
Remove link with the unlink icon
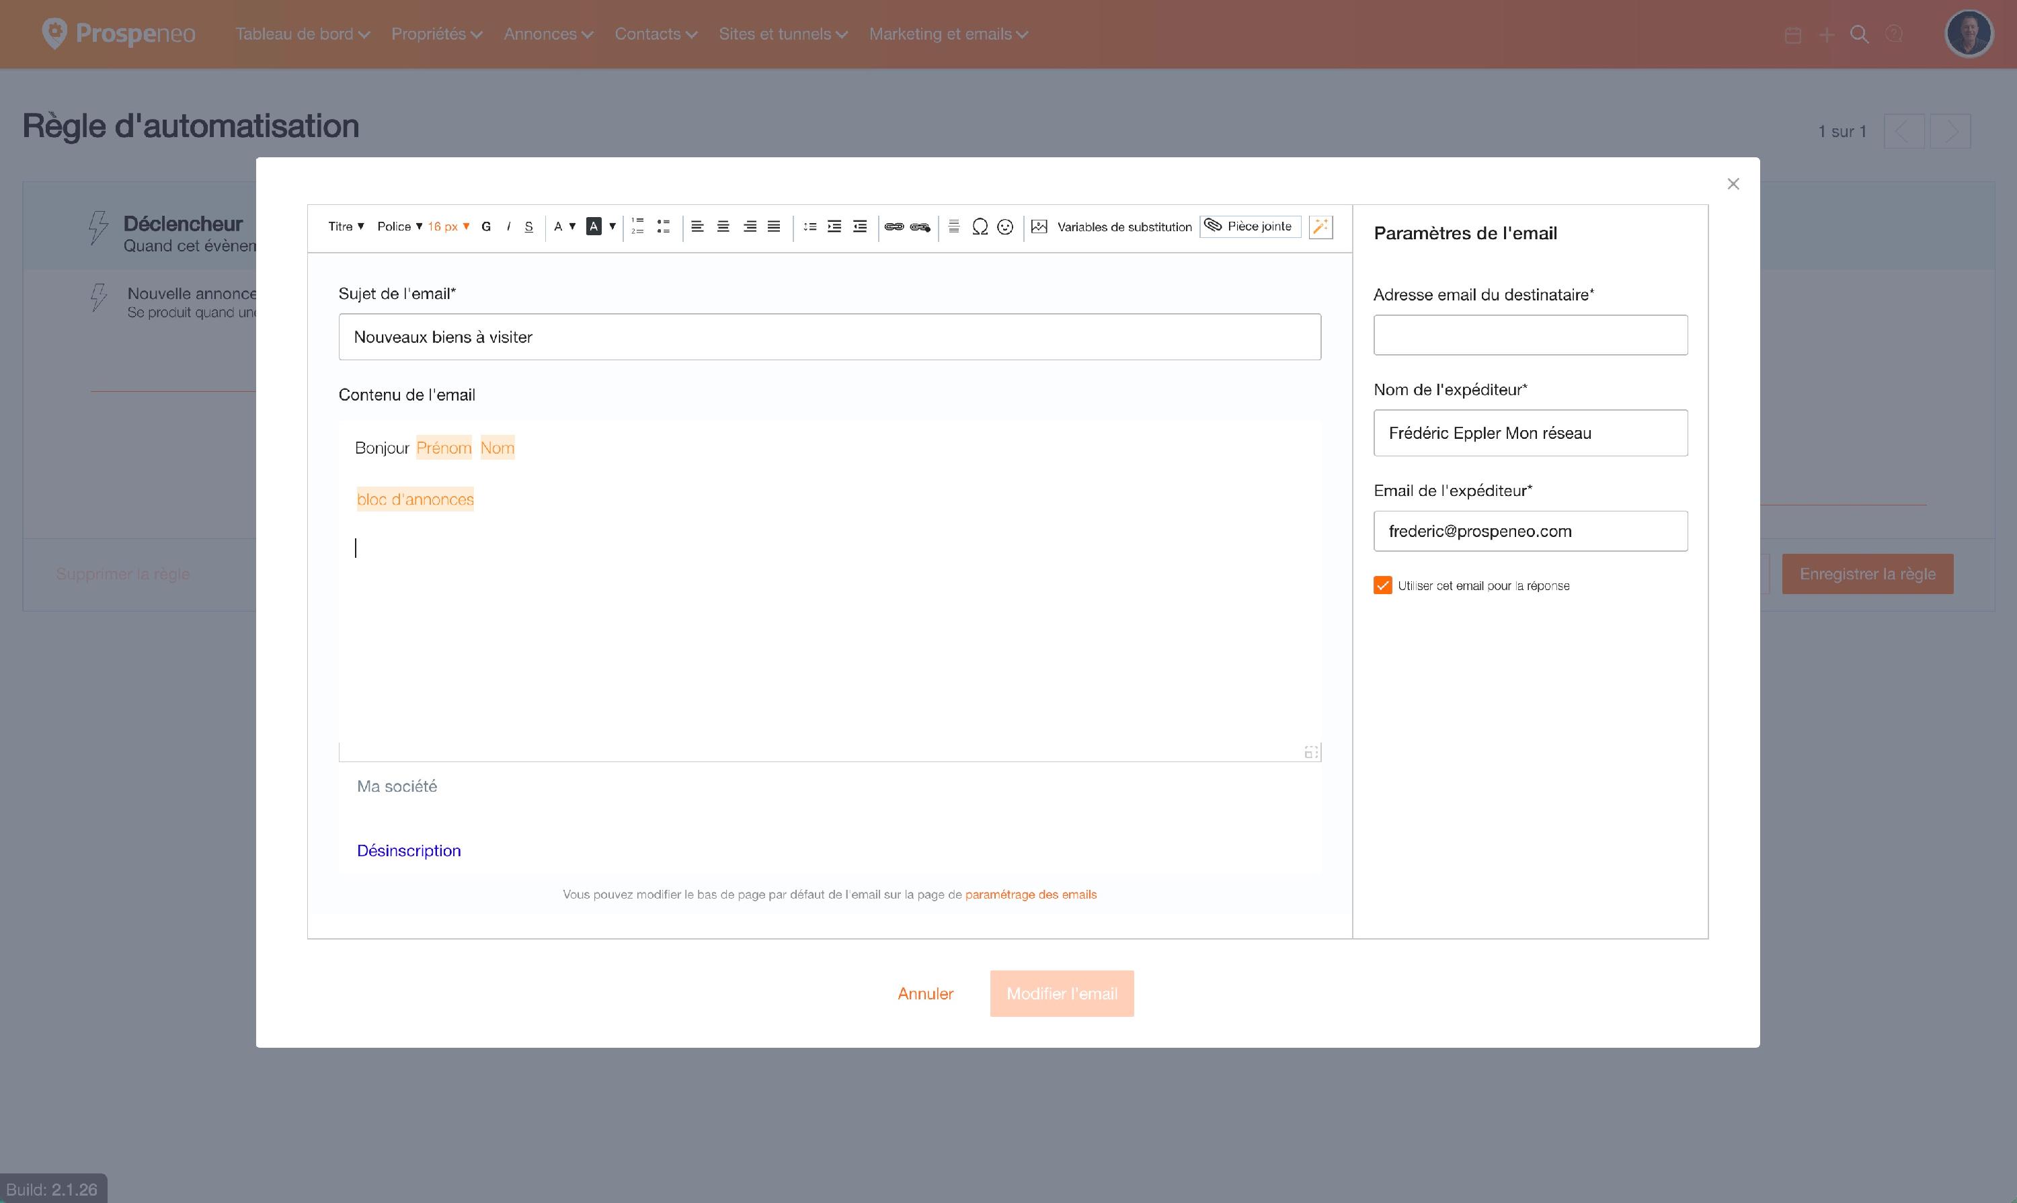(920, 227)
